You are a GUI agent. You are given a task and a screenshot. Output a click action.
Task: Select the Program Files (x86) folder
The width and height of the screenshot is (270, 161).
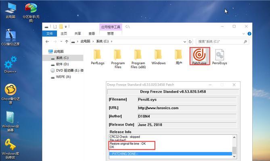(138, 59)
